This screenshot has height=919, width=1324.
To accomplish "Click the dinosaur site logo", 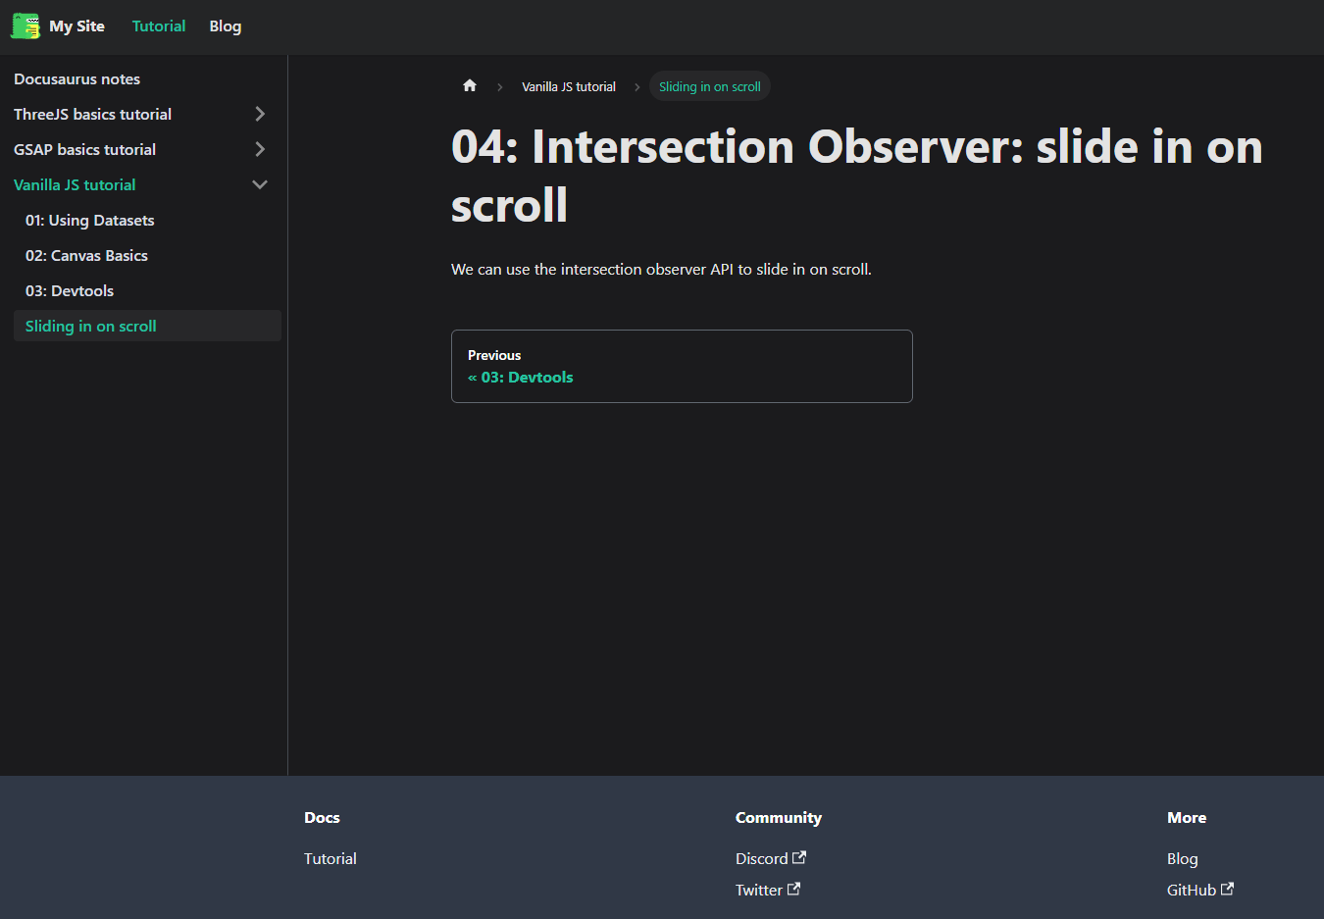I will click(x=25, y=26).
